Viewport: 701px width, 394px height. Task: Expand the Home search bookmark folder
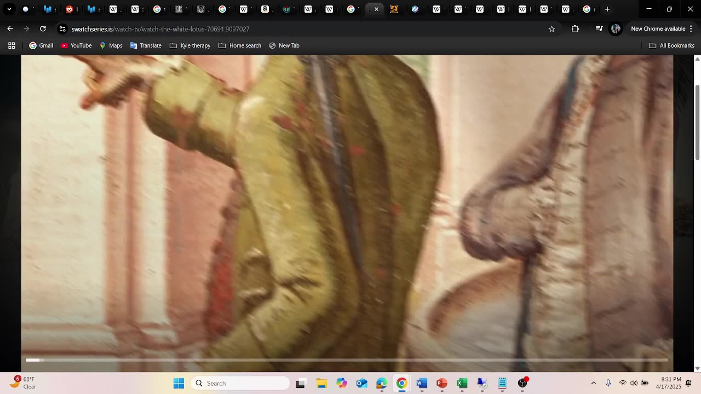point(240,45)
